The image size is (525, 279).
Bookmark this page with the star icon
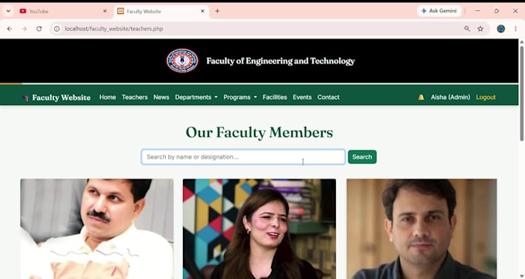tap(480, 29)
